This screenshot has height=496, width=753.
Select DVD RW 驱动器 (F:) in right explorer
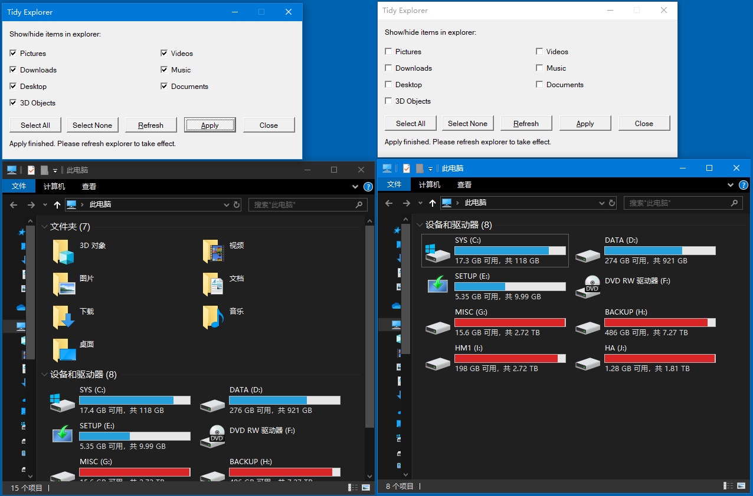click(x=623, y=286)
